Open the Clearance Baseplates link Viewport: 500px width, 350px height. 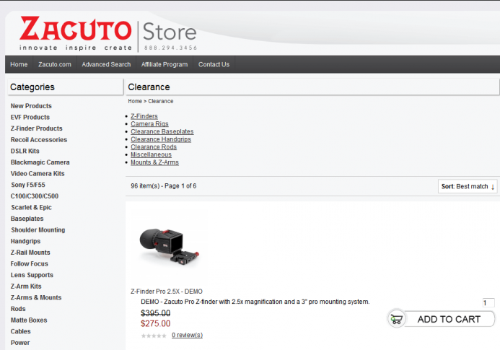tap(162, 131)
